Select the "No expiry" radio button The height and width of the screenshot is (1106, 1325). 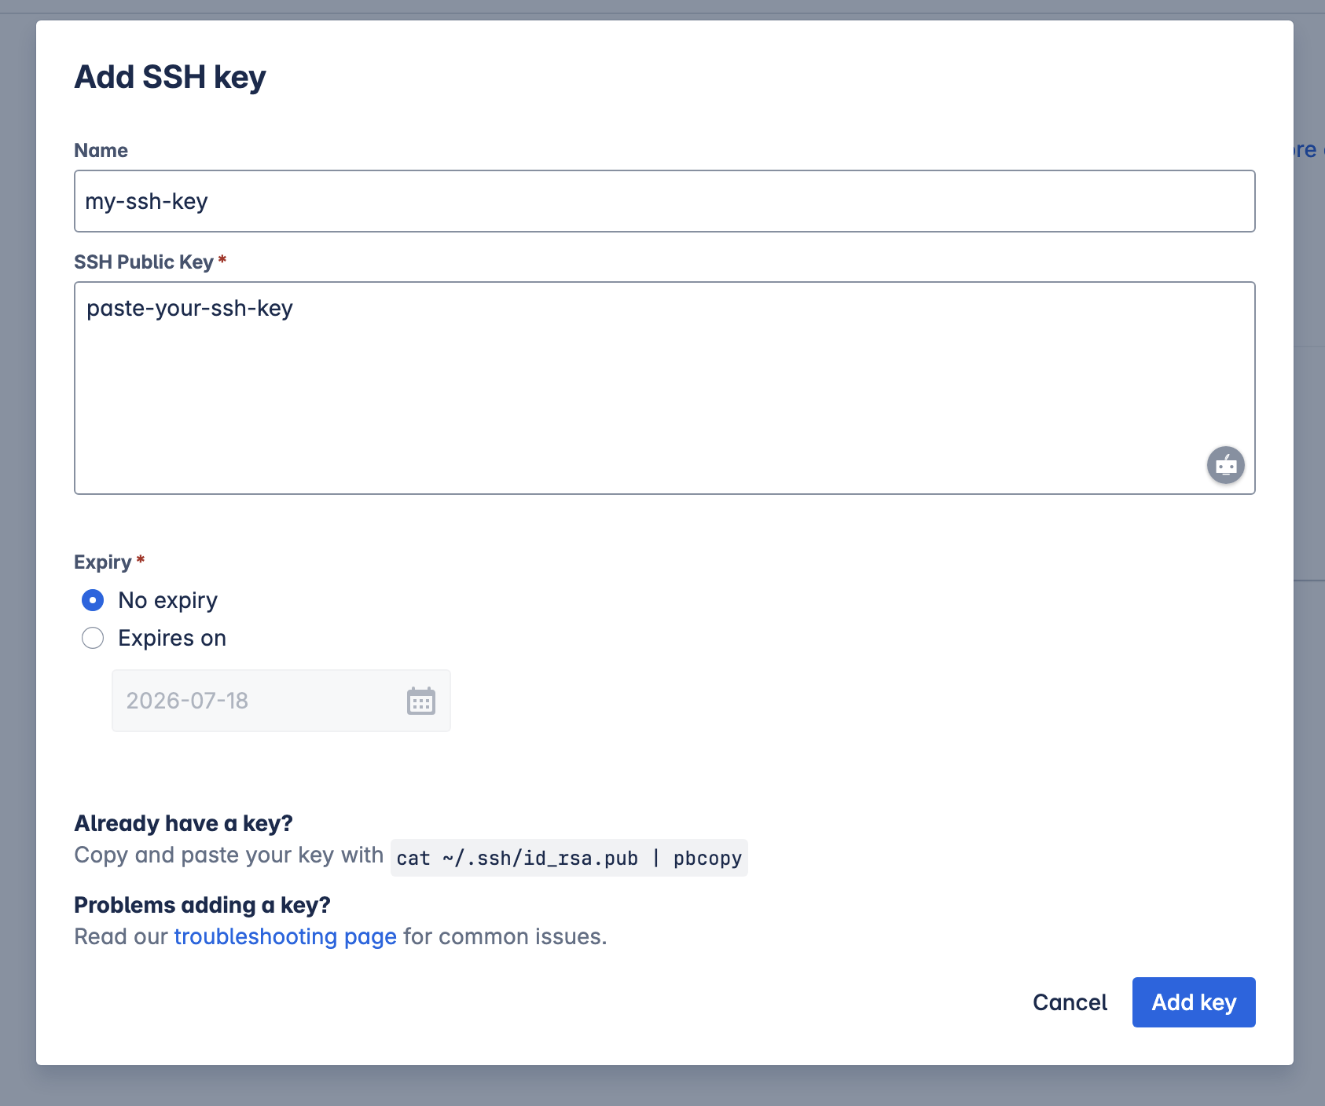92,599
